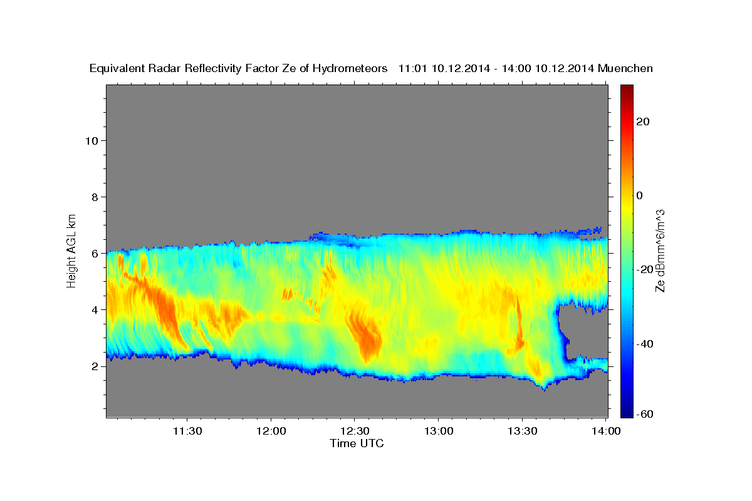Click the dark blue bottom of the colorbar

pyautogui.click(x=627, y=413)
